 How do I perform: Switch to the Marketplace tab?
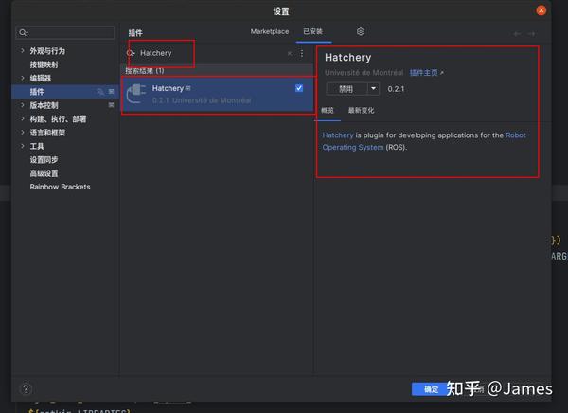270,31
